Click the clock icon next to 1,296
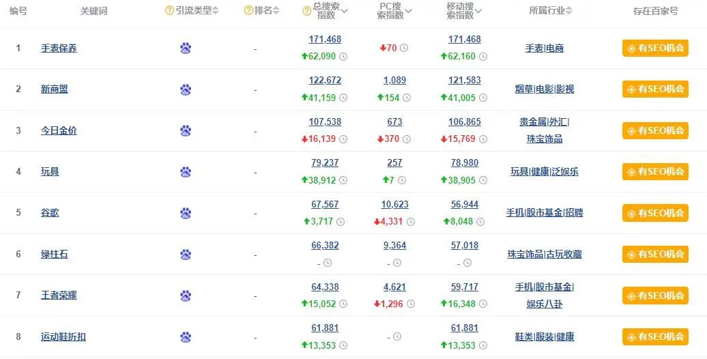This screenshot has width=707, height=359. coord(411,304)
